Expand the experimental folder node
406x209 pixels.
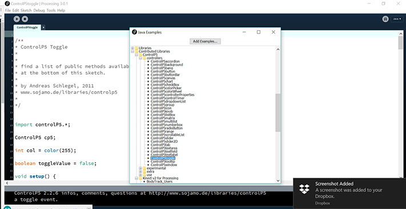(x=140, y=168)
